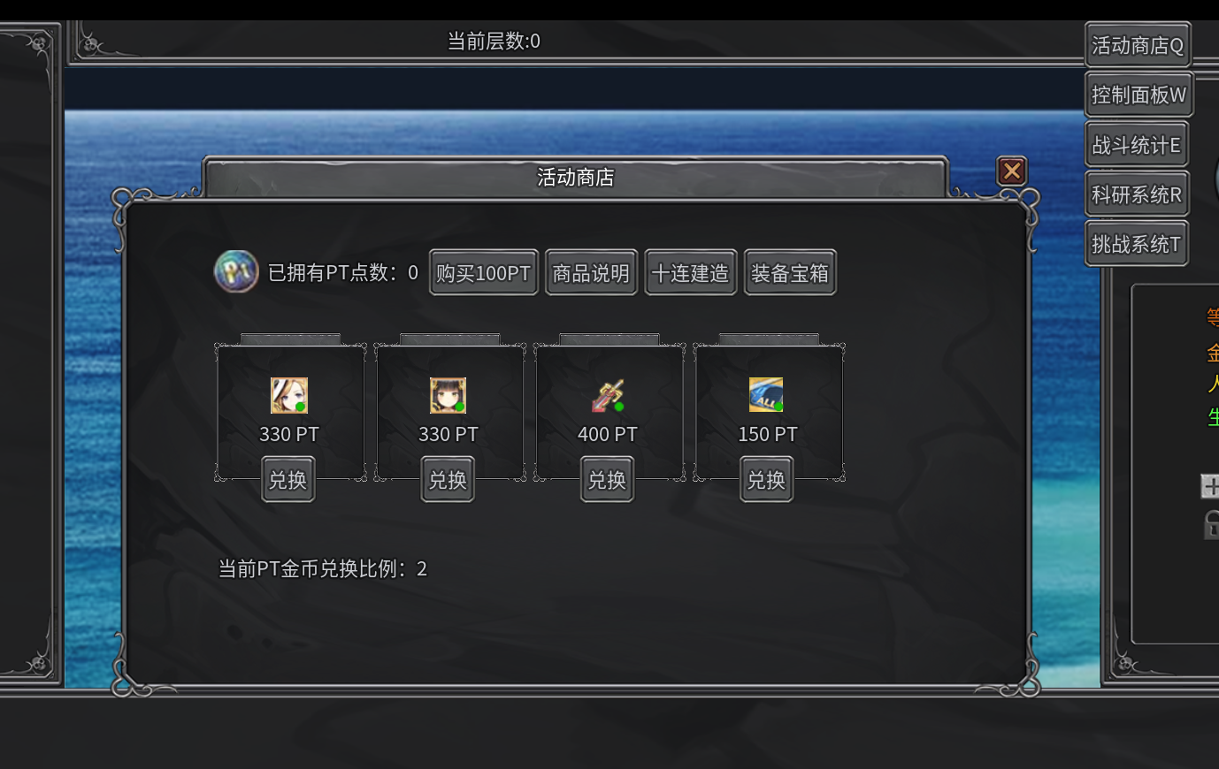Open the 控制面板W side menu

[1138, 95]
